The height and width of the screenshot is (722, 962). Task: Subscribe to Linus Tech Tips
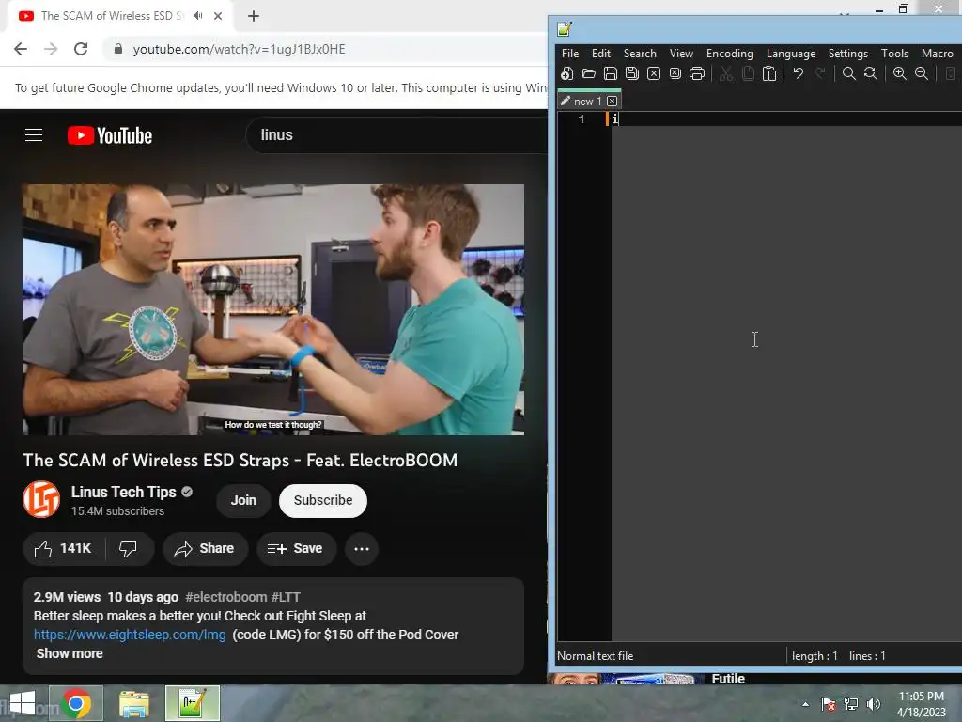pyautogui.click(x=323, y=500)
